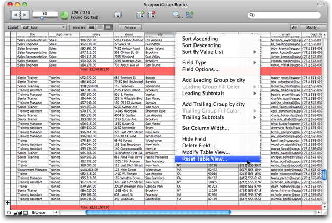Choose Sort Descending from context menu
Viewport: 332px width, 223px height.
[217, 45]
